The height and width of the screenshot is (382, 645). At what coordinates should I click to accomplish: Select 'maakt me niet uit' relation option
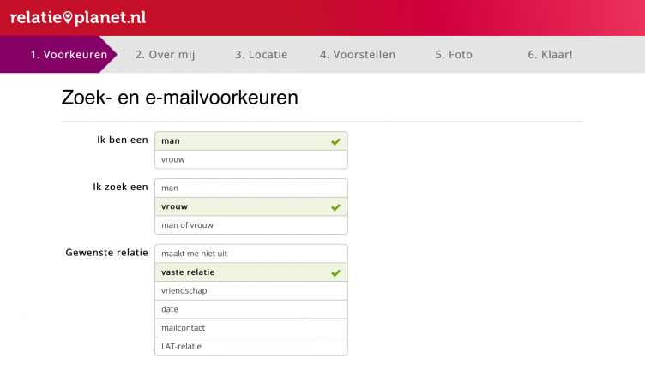coord(251,254)
